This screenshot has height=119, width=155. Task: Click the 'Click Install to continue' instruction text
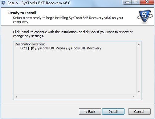[x=73, y=34]
